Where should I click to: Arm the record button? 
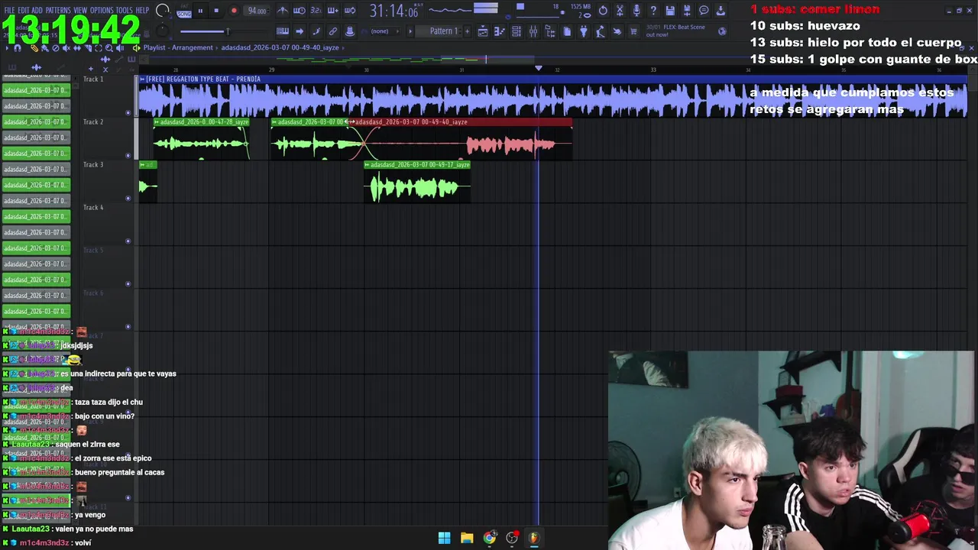click(x=234, y=11)
